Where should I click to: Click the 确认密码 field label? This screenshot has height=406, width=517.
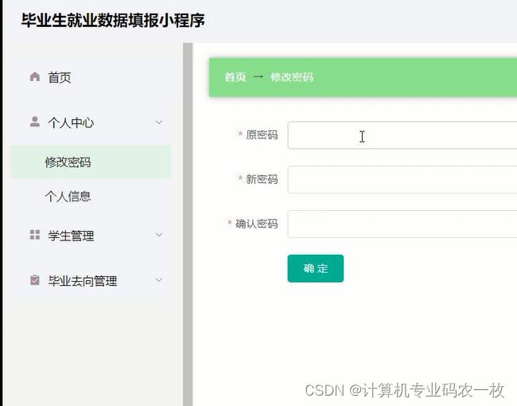(x=257, y=224)
